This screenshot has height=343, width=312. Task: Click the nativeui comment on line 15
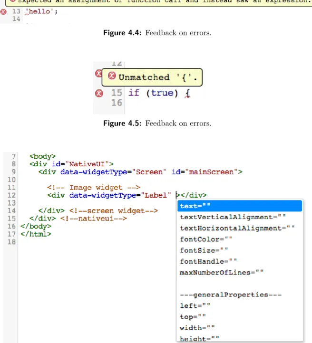pyautogui.click(x=94, y=219)
